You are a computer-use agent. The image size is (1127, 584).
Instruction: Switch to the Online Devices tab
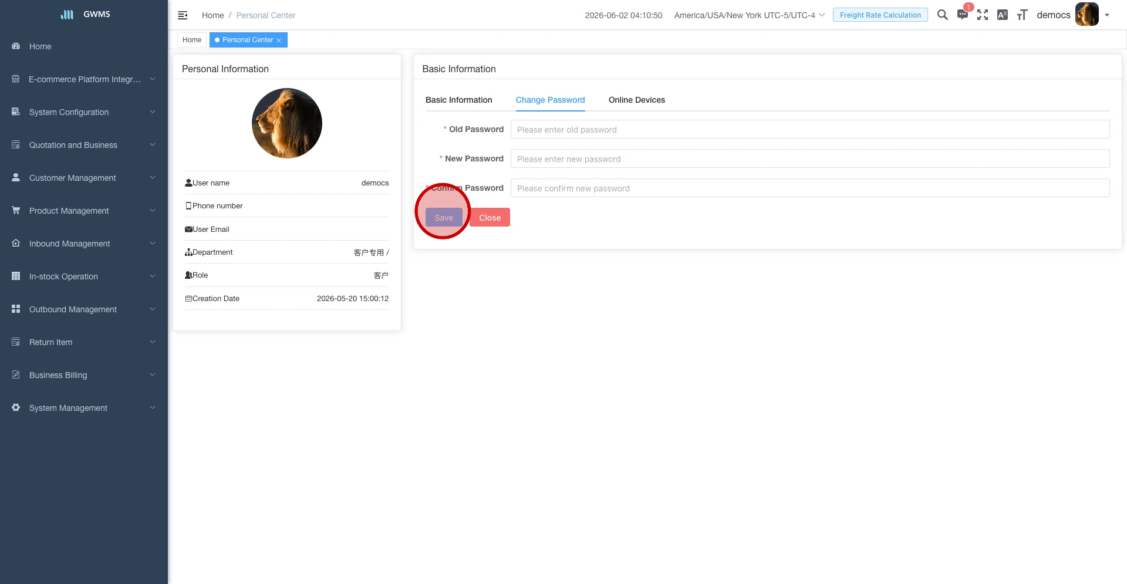pos(636,100)
